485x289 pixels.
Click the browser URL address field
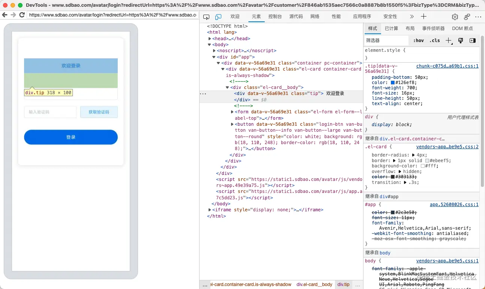pos(113,15)
